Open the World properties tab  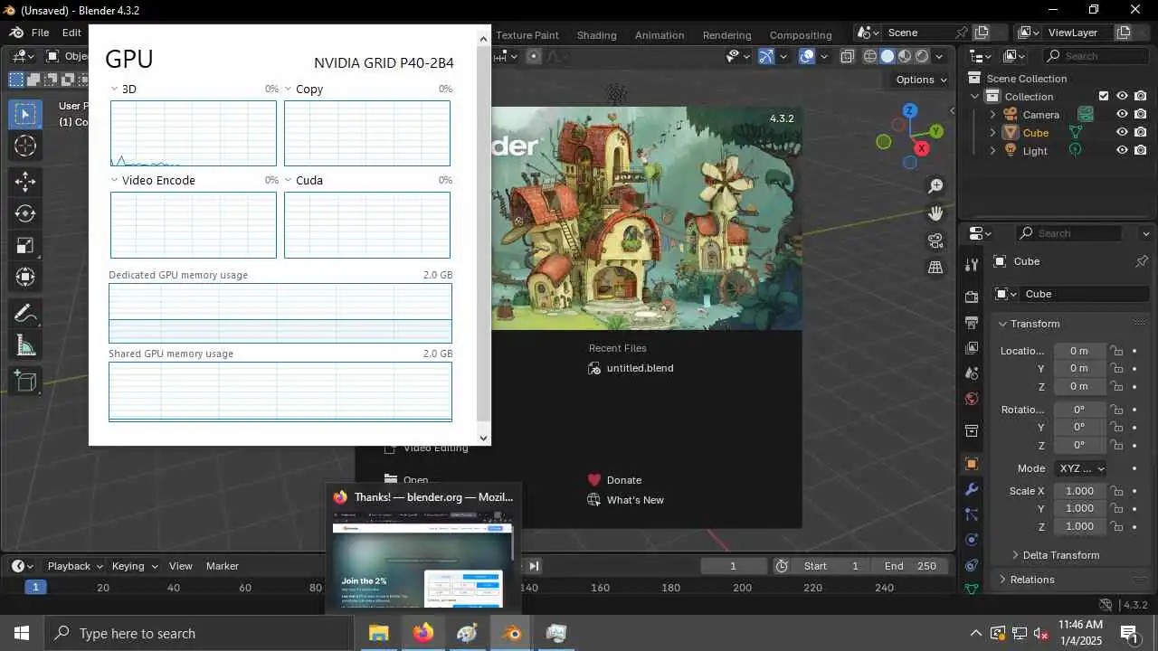[972, 398]
